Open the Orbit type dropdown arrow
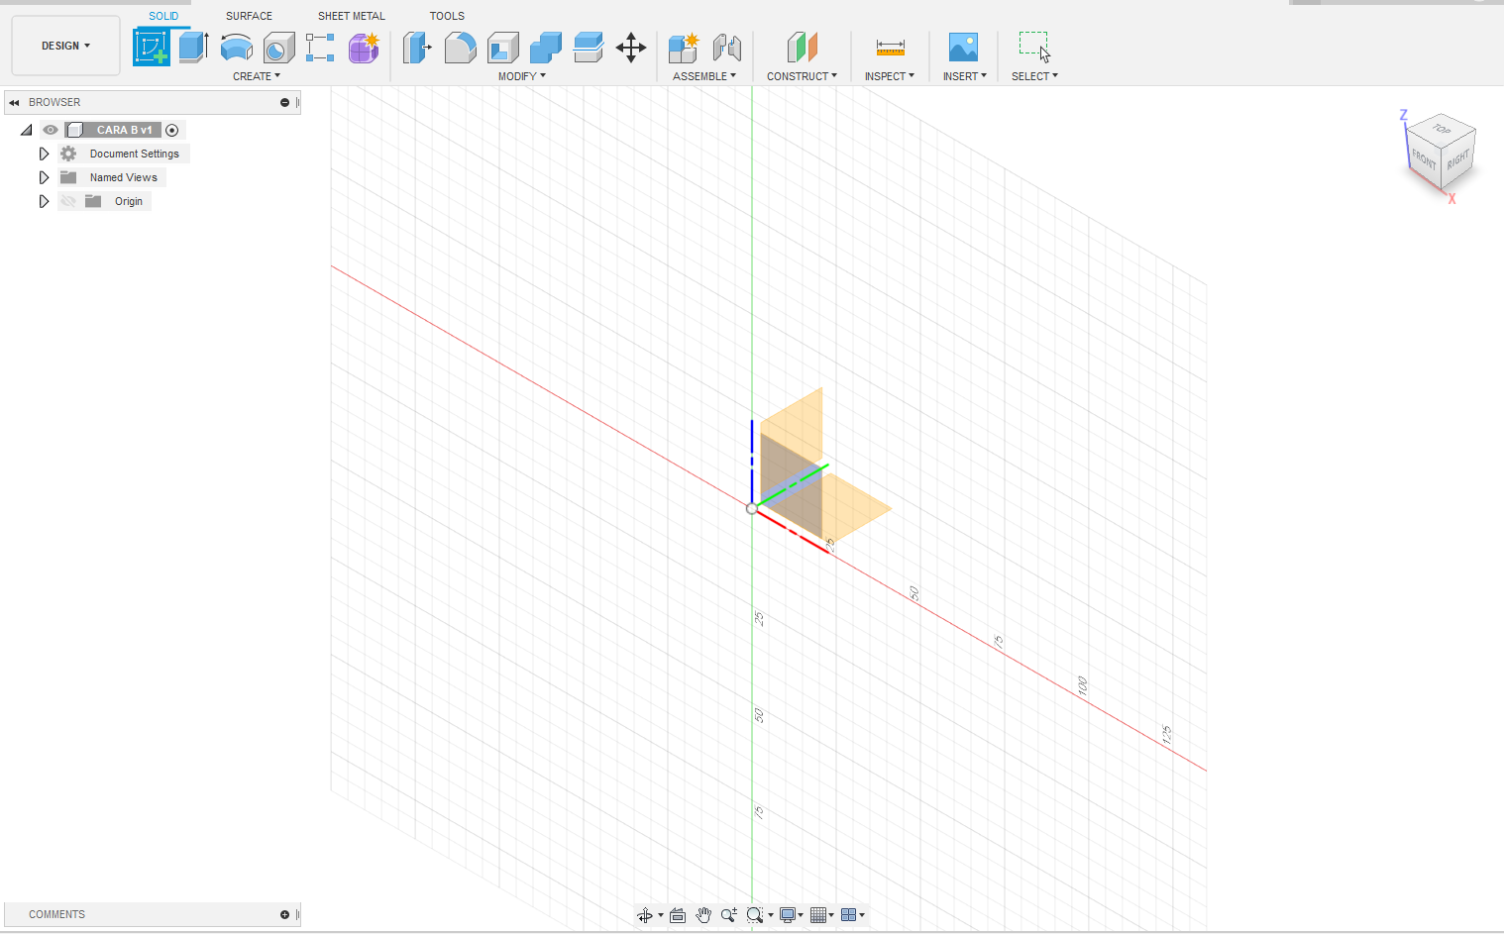 tap(661, 915)
